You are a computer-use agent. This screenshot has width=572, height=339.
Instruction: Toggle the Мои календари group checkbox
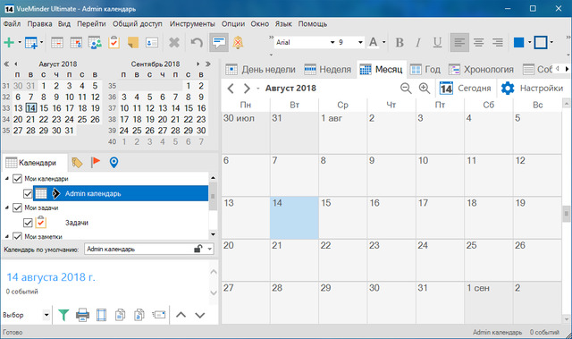tap(17, 178)
